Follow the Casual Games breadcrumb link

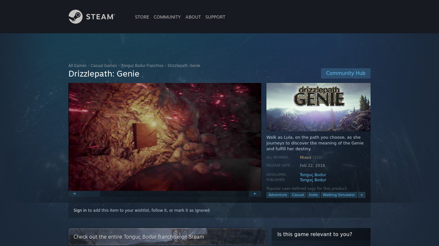104,66
